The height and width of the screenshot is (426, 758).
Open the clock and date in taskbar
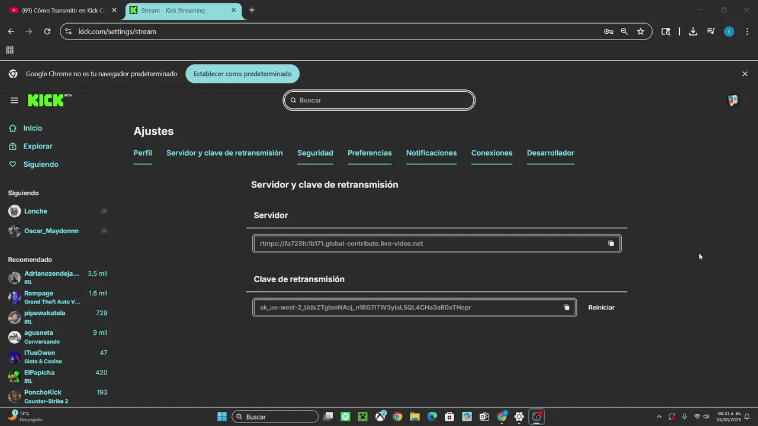pos(729,417)
